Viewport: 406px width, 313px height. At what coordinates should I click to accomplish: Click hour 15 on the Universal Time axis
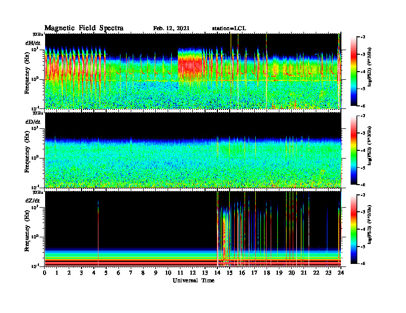tap(230, 273)
